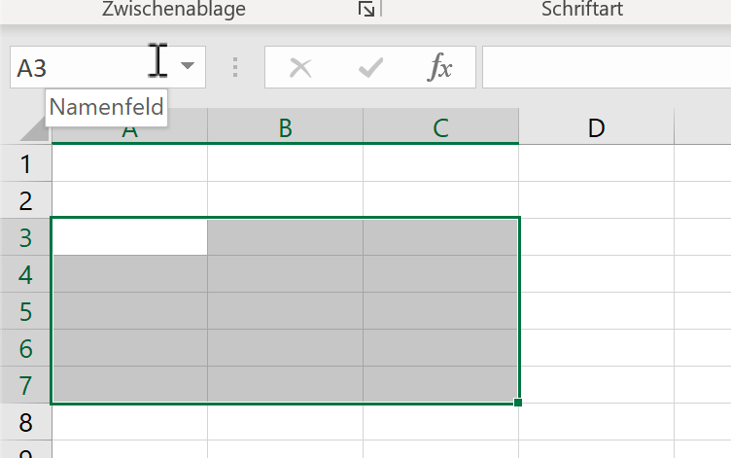Click the active cell A3
731x458 pixels.
click(129, 237)
